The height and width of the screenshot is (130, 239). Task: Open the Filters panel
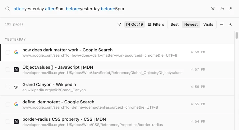(x=156, y=24)
